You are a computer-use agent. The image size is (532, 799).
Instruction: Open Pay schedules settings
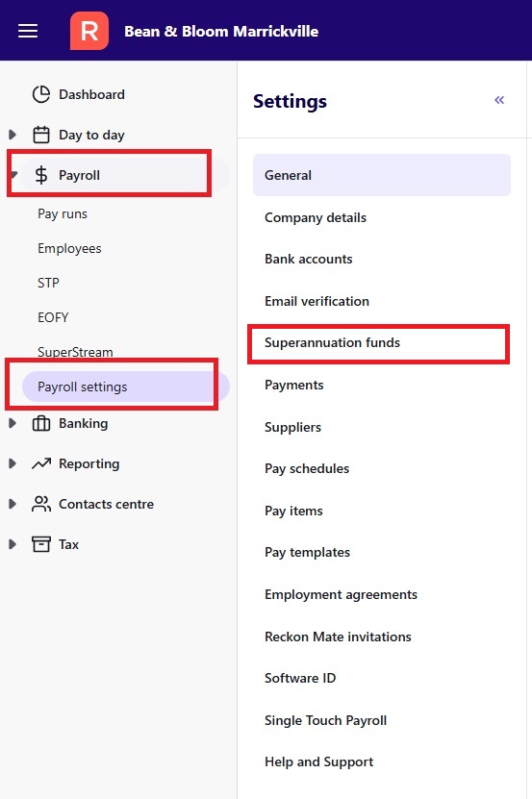point(307,469)
